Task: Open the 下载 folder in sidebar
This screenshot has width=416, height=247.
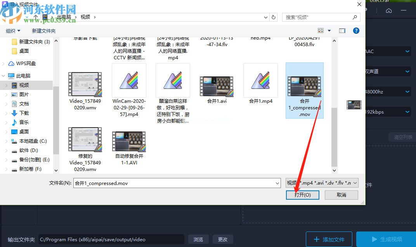Action: pos(24,113)
